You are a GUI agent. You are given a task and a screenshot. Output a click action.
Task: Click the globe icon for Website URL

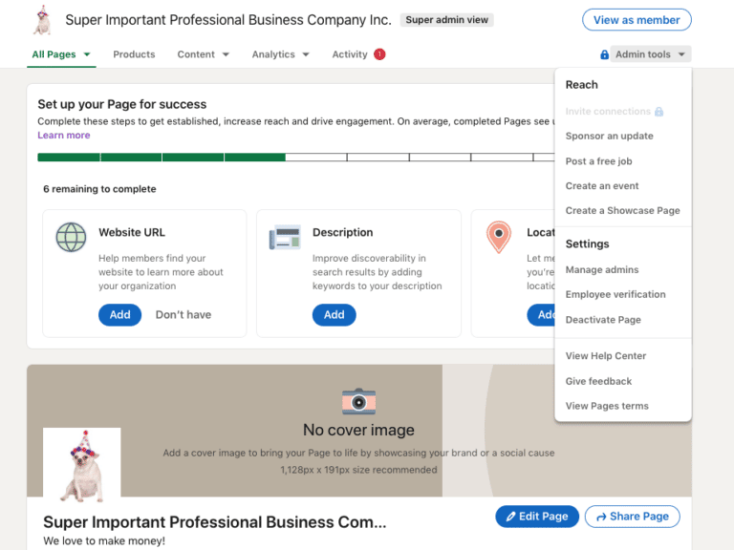tap(71, 237)
